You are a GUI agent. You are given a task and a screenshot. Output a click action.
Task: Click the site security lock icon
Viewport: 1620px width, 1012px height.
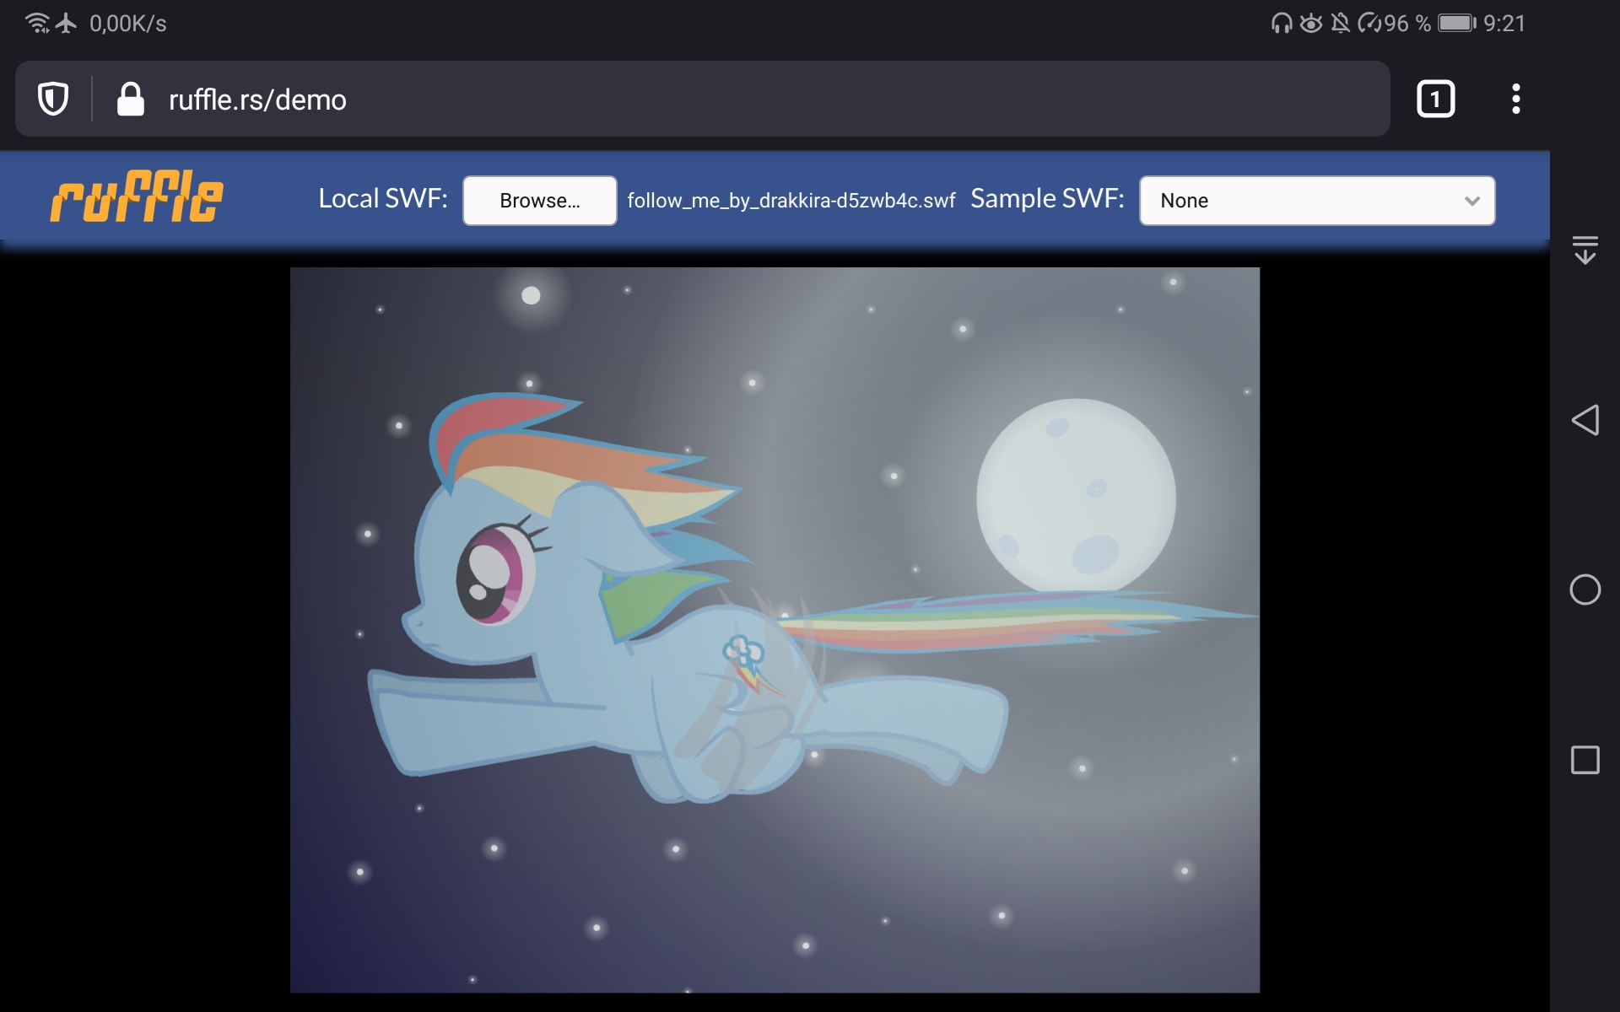click(x=131, y=99)
